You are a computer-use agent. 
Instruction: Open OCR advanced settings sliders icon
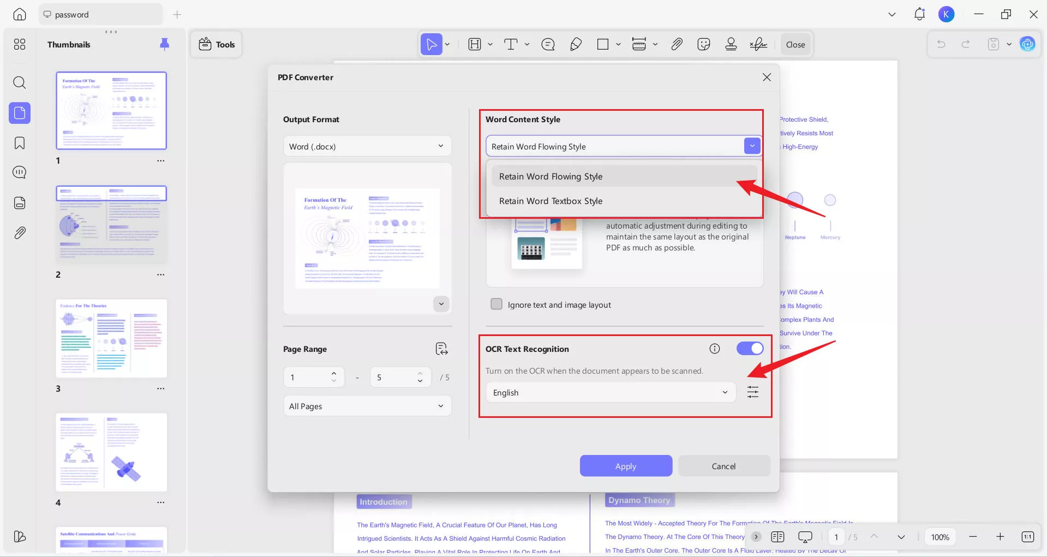coord(753,392)
